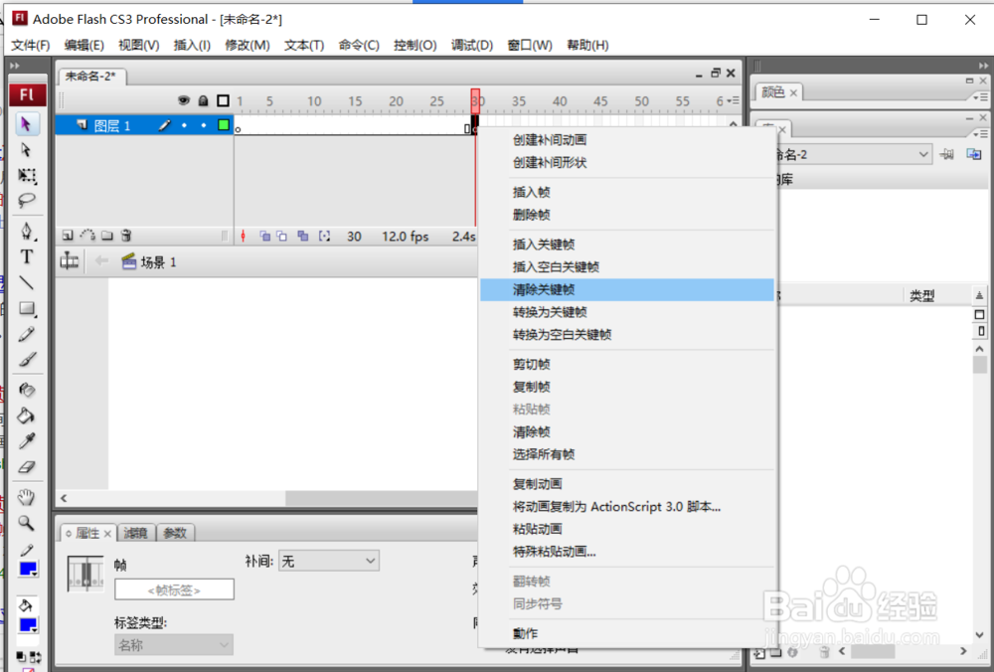Enable Onion Skin Outlines button
Image resolution: width=994 pixels, height=672 pixels.
tap(281, 237)
